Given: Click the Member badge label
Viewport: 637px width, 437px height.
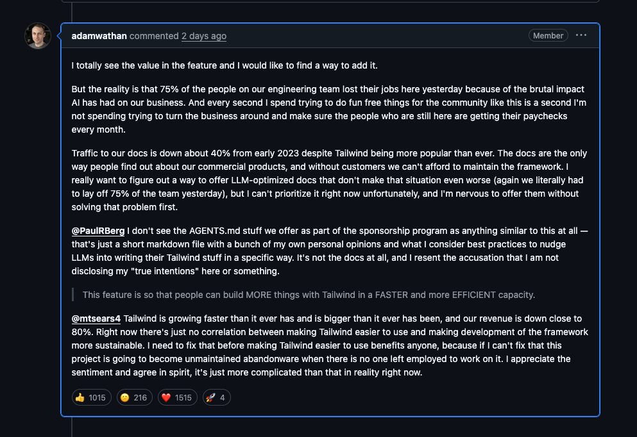Looking at the screenshot, I should (548, 36).
